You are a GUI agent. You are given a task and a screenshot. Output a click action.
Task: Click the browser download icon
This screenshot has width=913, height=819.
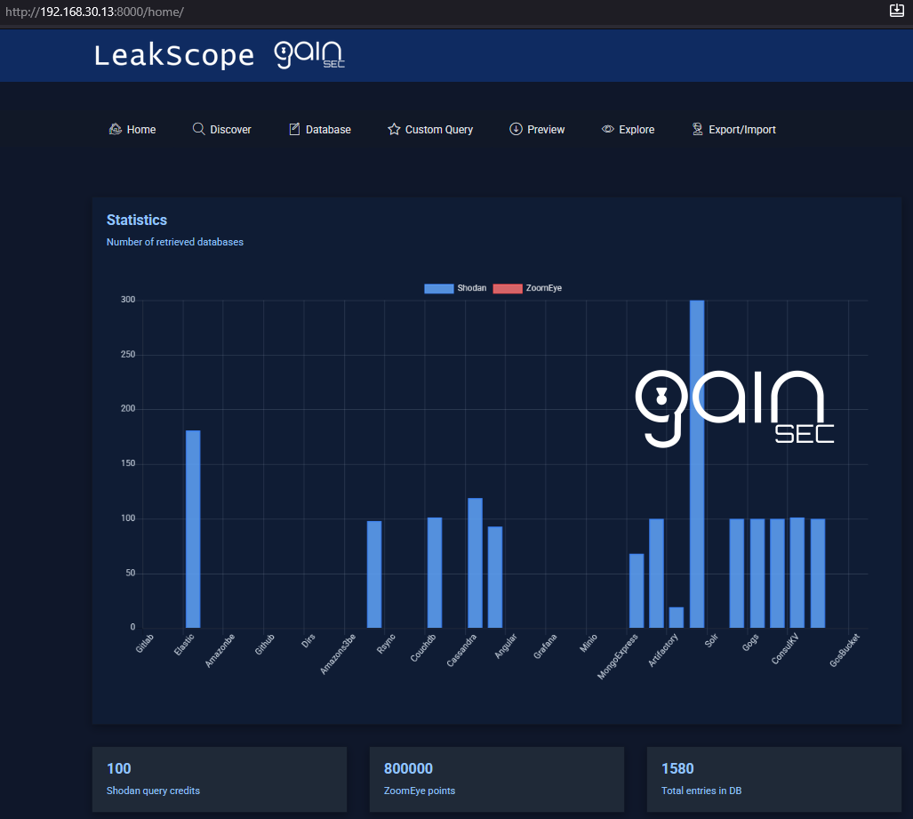pyautogui.click(x=896, y=11)
